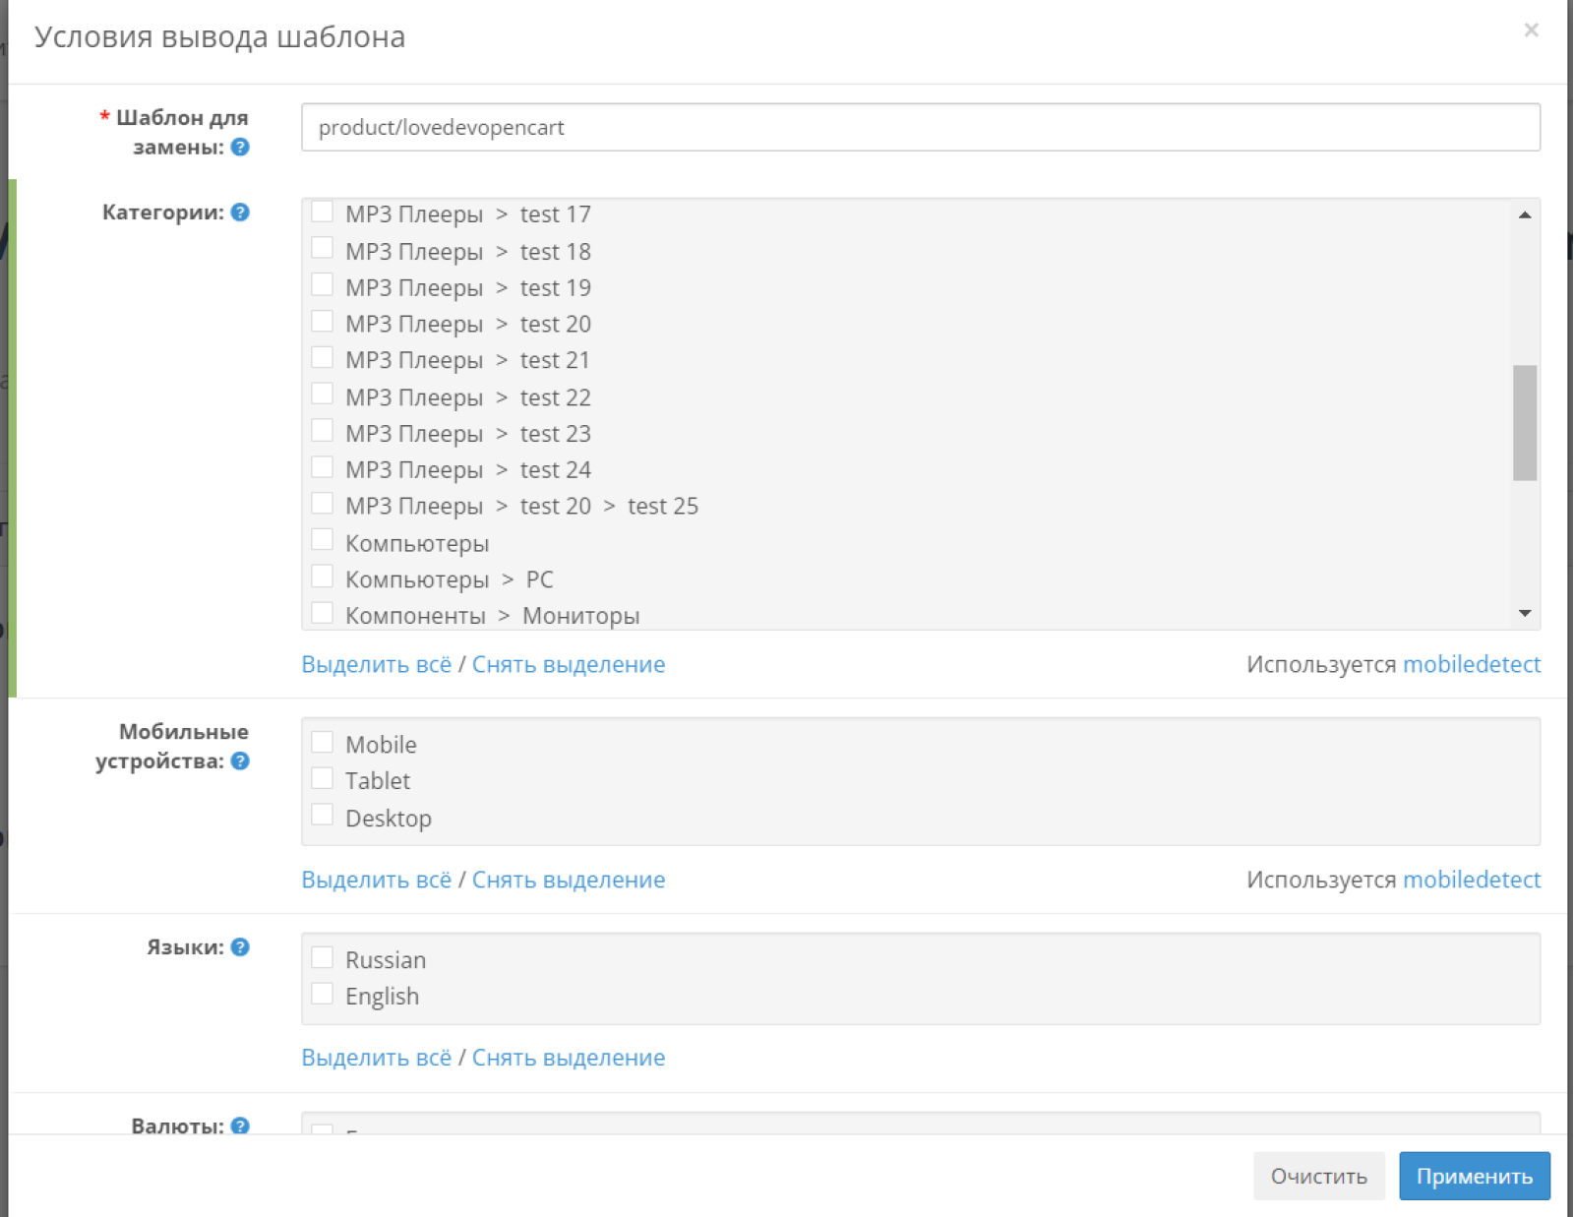
Task: Open help icon beside Категории label
Action: [240, 213]
